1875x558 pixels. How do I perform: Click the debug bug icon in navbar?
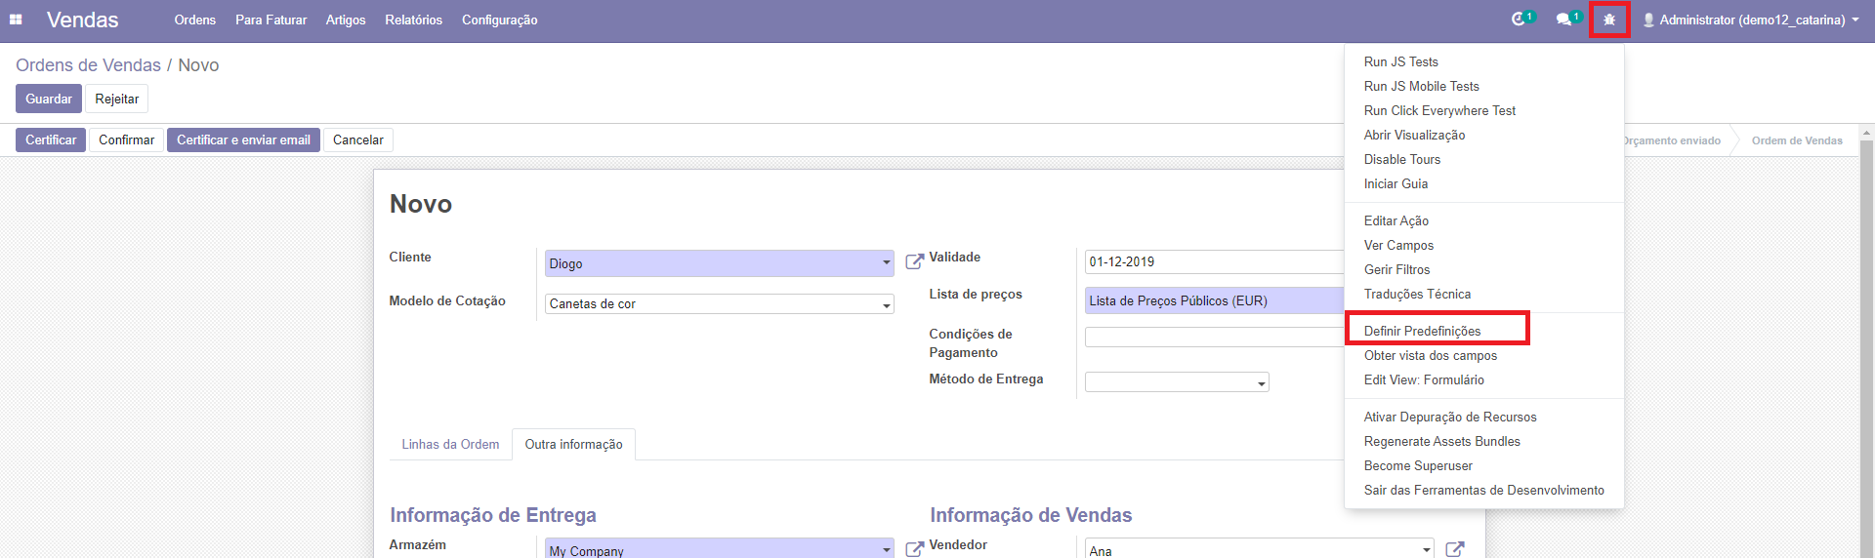pyautogui.click(x=1608, y=20)
